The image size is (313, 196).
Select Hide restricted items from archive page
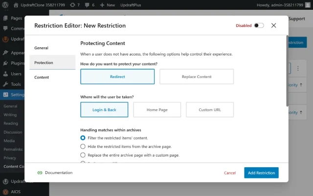point(83,146)
